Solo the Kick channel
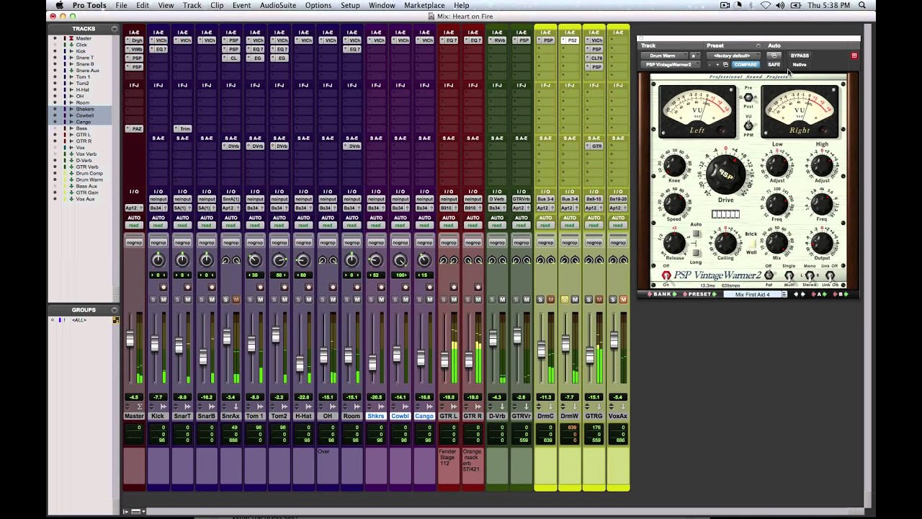The width and height of the screenshot is (922, 519). 153,299
